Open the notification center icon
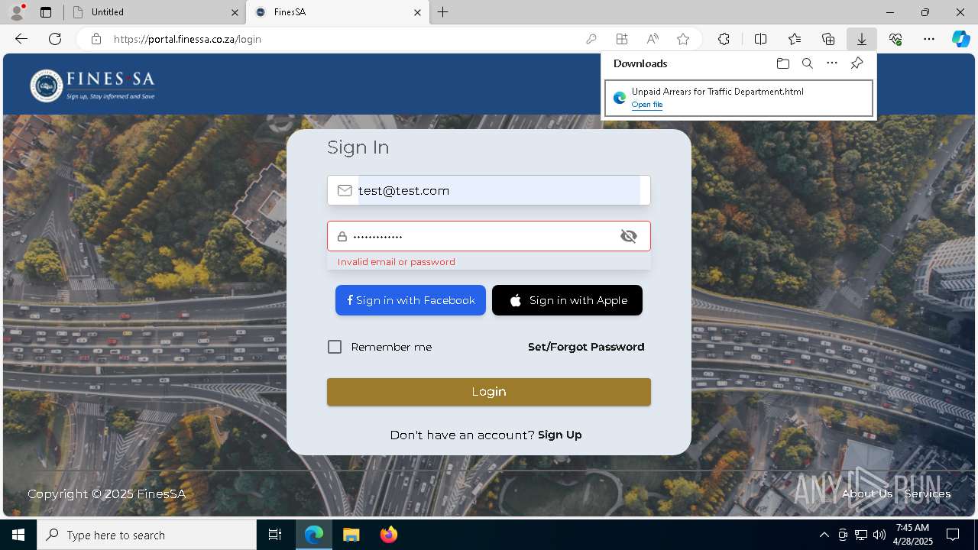Screen dimensions: 978x550 (x=953, y=535)
